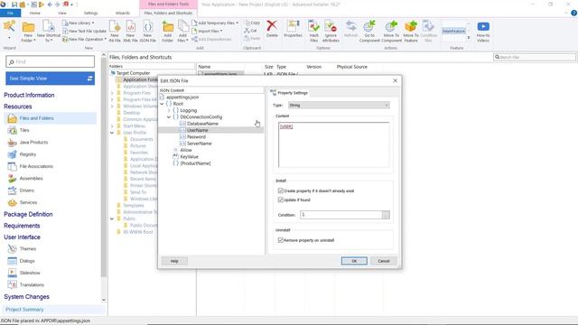Click OK in Edit JSON File dialog

(354, 261)
